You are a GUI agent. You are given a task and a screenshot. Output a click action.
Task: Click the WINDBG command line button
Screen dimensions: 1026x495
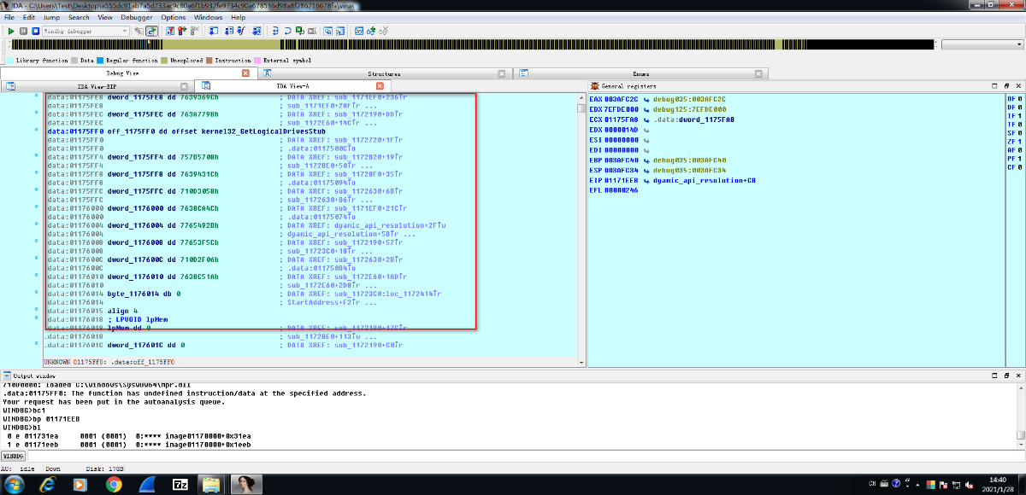[14, 457]
